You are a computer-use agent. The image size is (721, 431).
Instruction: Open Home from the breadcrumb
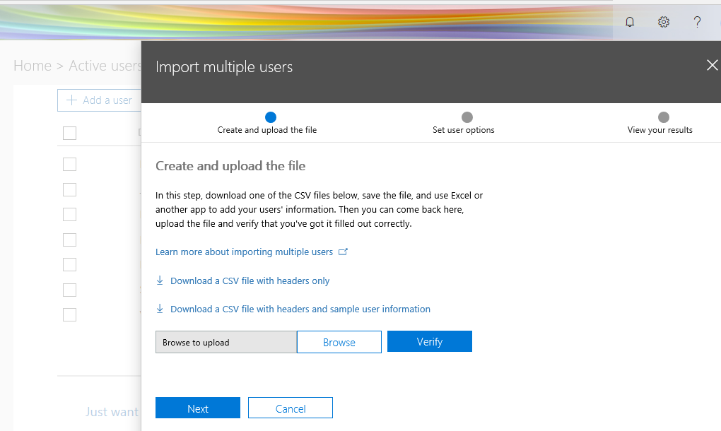(x=33, y=65)
